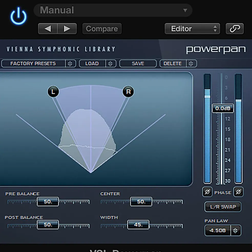Open the Editor view dropdown
This screenshot has width=252, height=252.
192,29
